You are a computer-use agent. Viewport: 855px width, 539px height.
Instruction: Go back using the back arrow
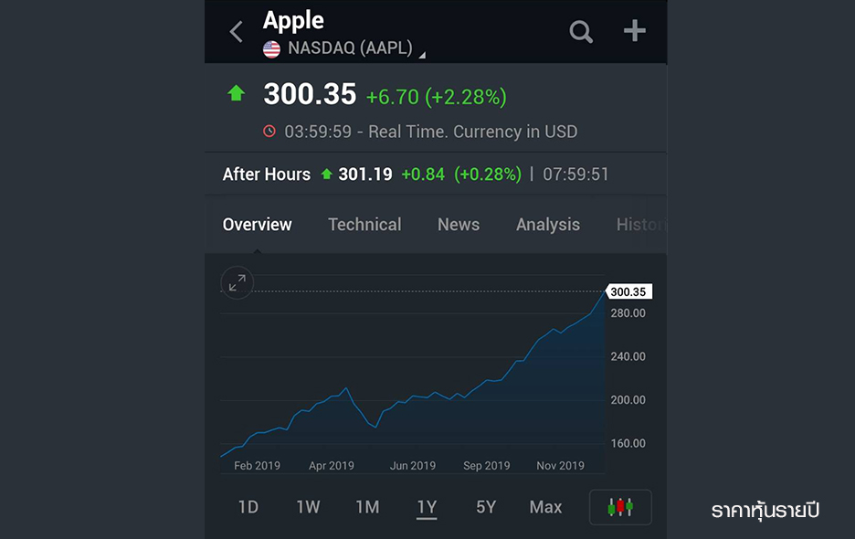(236, 30)
